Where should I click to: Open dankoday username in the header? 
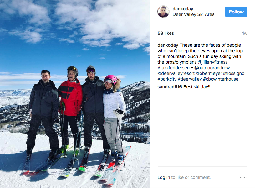click(x=183, y=9)
